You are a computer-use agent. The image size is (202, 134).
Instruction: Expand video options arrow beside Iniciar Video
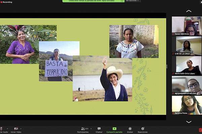click(x=21, y=128)
